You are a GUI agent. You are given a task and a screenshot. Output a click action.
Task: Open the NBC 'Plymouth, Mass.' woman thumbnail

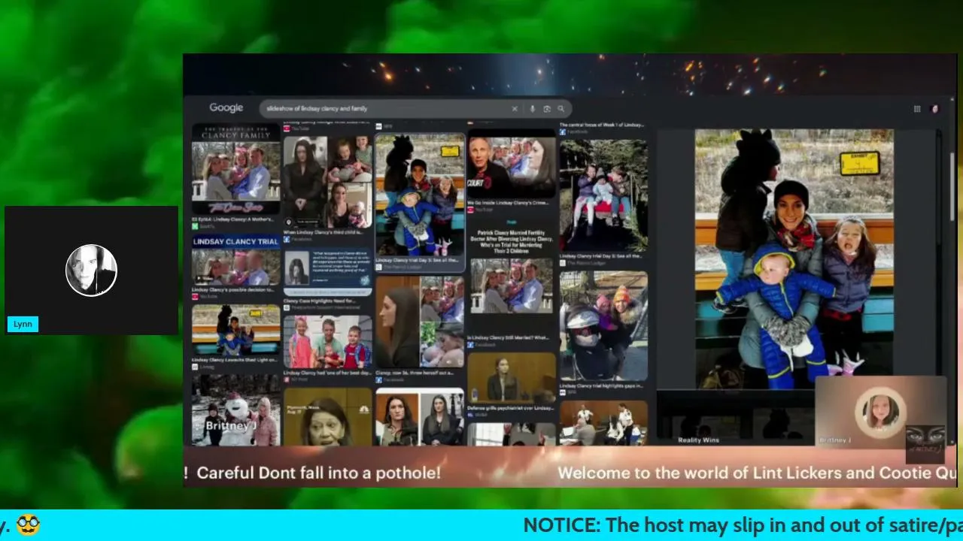(x=328, y=416)
